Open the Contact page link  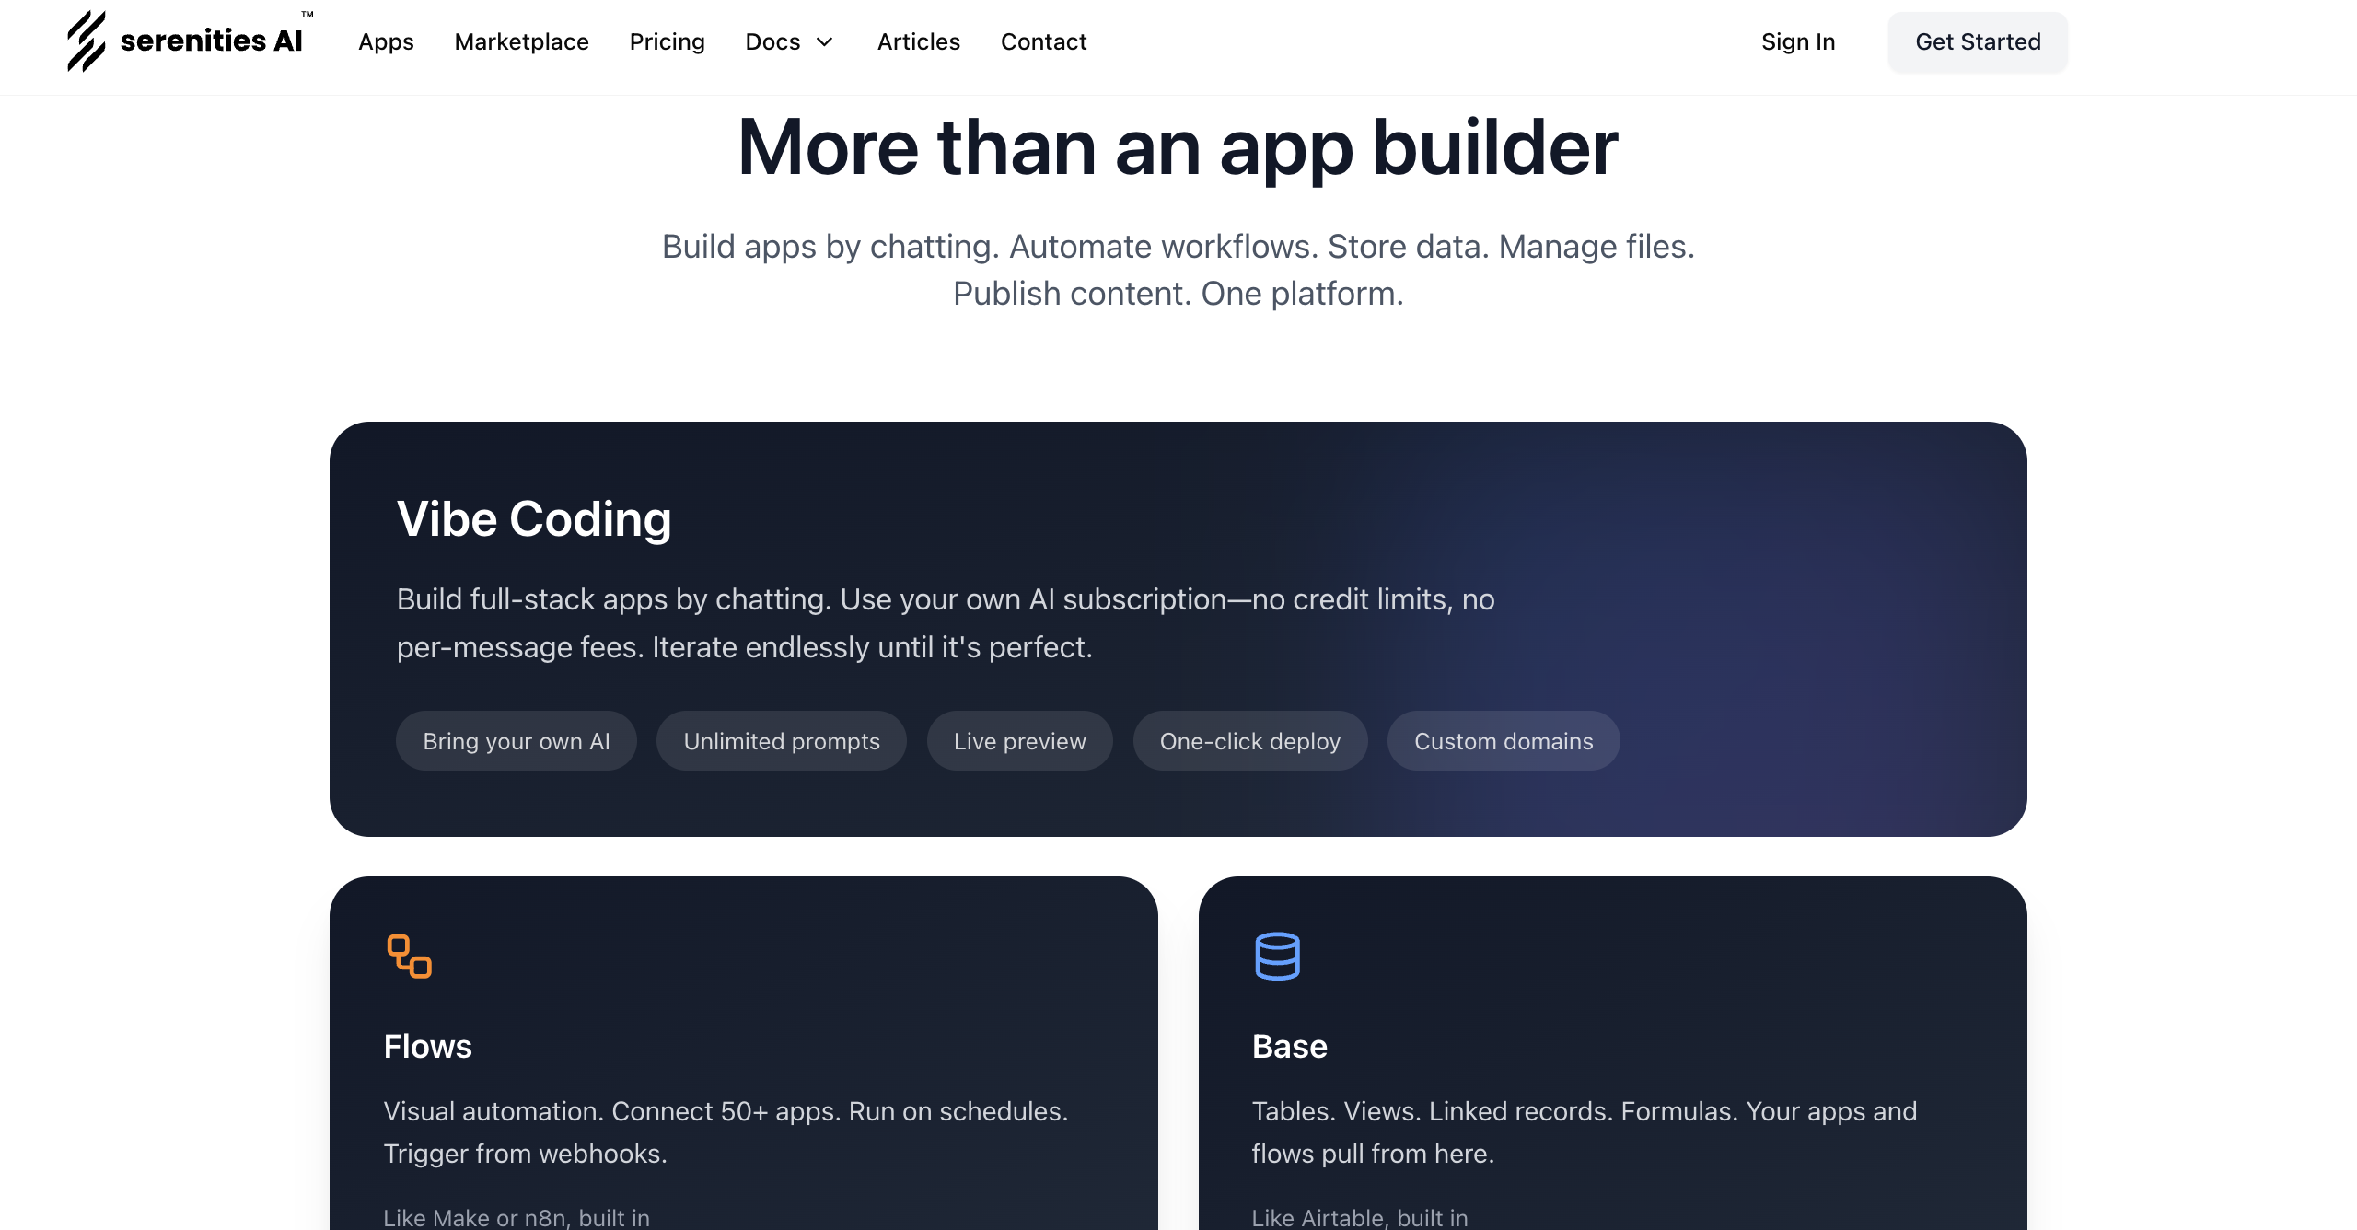(x=1043, y=42)
